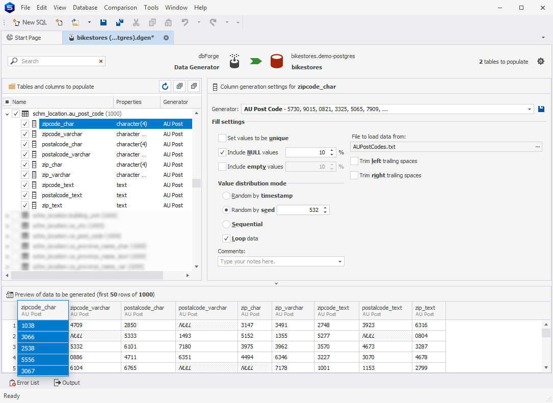Screen dimensions: 553x403
Task: Uncheck the schm_location.au_post_code table checkbox
Action: 16,114
